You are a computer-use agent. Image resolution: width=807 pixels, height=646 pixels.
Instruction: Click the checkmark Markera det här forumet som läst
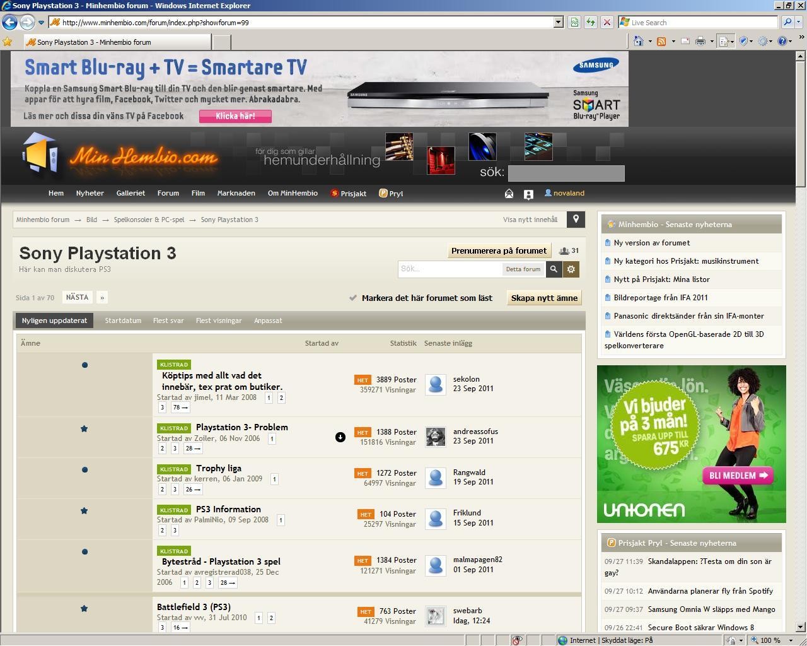click(353, 298)
